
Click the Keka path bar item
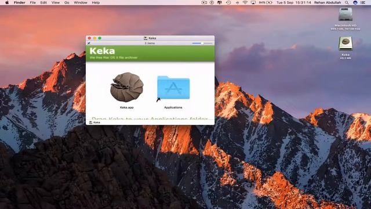(x=94, y=122)
